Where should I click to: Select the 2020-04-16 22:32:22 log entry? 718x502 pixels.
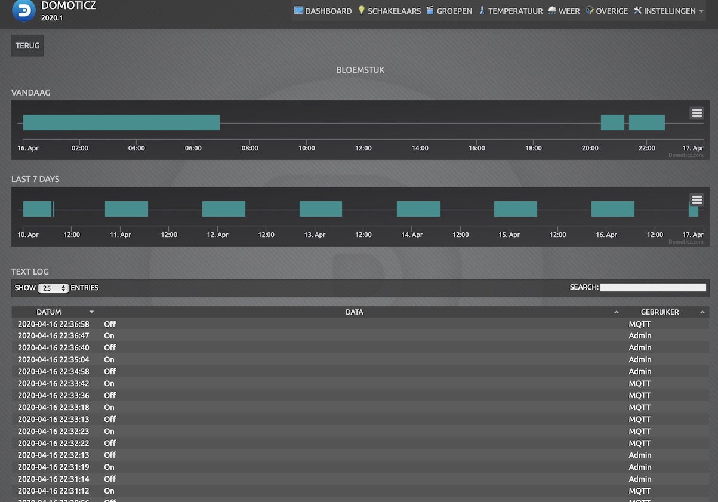[x=360, y=443]
